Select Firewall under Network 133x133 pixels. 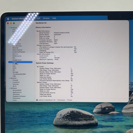(x=15, y=80)
